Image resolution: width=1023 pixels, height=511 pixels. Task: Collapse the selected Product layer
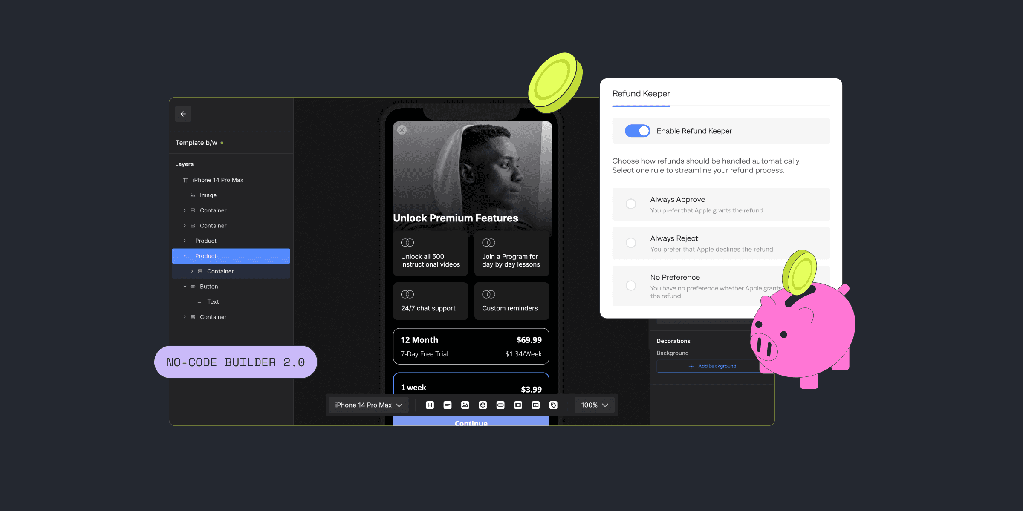[185, 256]
